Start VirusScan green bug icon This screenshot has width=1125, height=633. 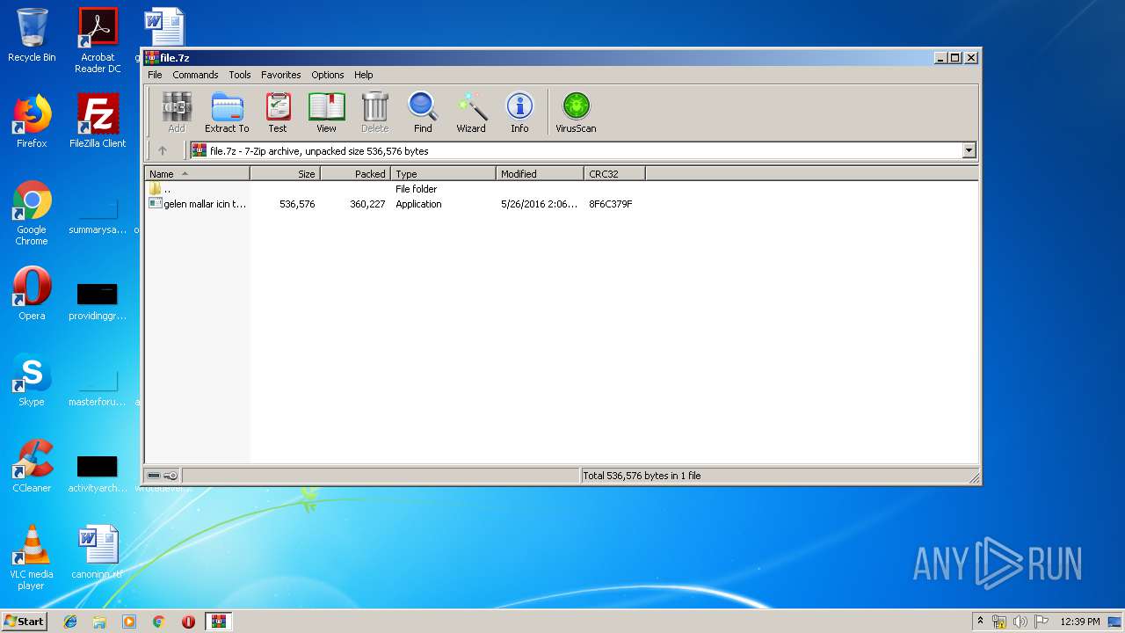(576, 113)
